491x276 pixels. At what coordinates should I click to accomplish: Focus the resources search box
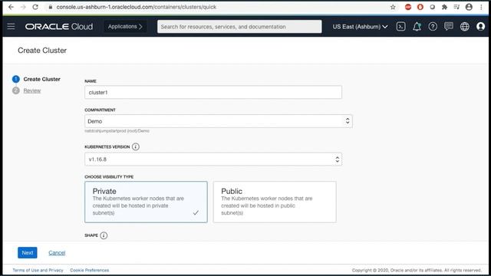click(239, 27)
